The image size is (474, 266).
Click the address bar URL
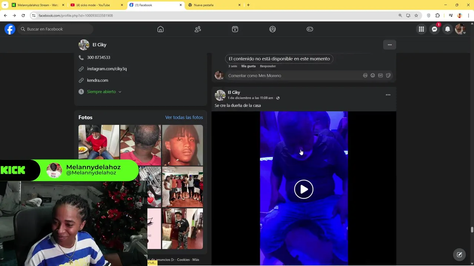point(76,16)
